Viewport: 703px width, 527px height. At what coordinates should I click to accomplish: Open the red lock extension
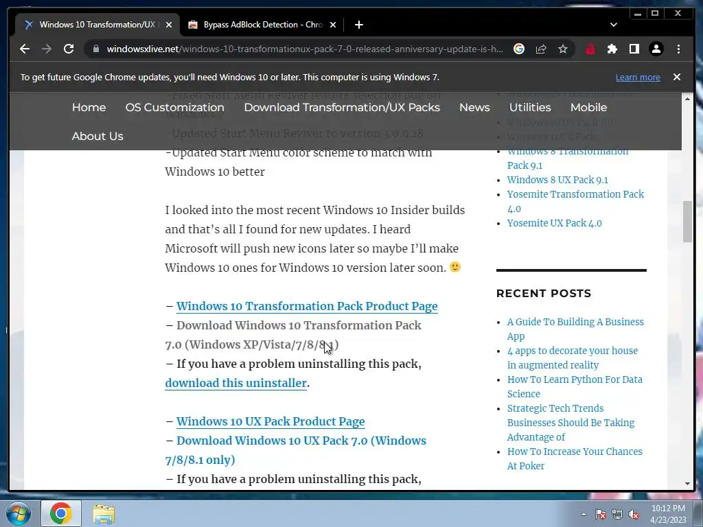click(x=590, y=49)
